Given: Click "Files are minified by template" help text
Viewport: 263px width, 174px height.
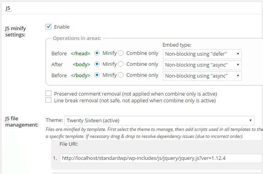Looking at the screenshot, I should (154, 133).
